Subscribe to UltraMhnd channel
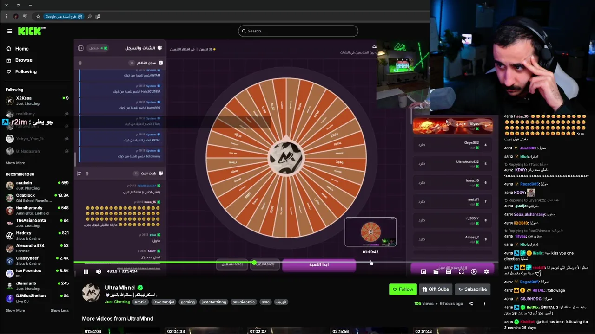 472,289
